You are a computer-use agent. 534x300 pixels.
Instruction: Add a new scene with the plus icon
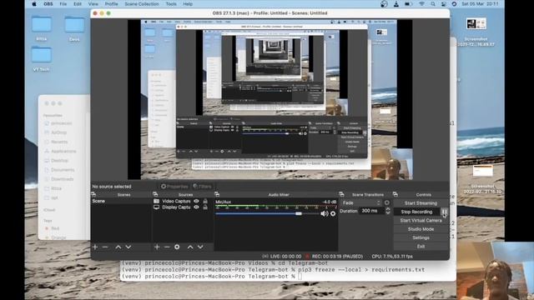tap(95, 247)
